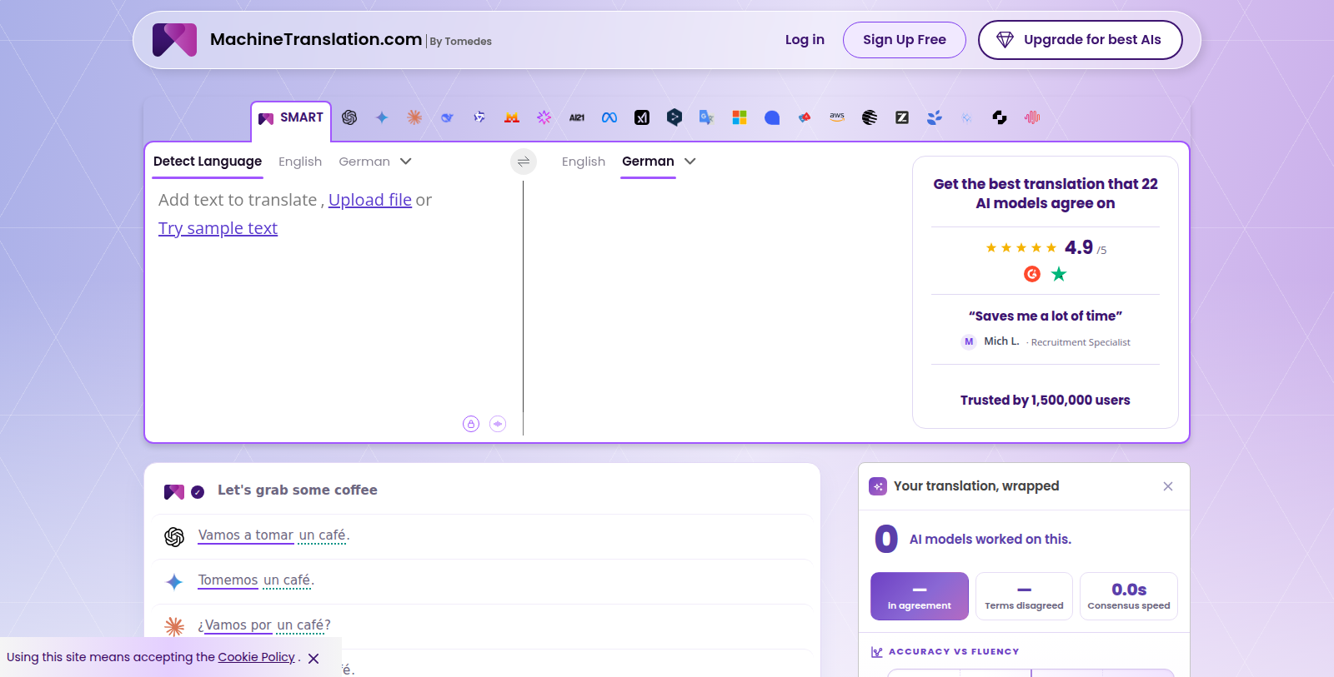Screen dimensions: 1334x677
Task: Click Upgrade for best AIs
Action: coord(1081,40)
